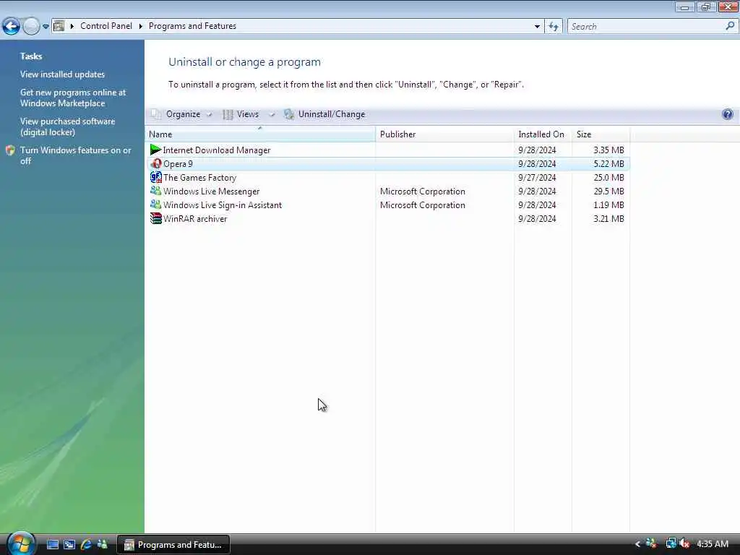Sort list by the Publisher column header
Viewport: 740px width, 555px height.
point(444,134)
